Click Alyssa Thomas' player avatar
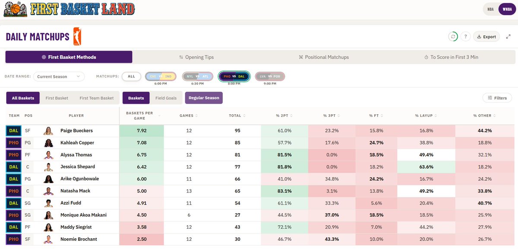518x249 pixels. pyautogui.click(x=48, y=154)
